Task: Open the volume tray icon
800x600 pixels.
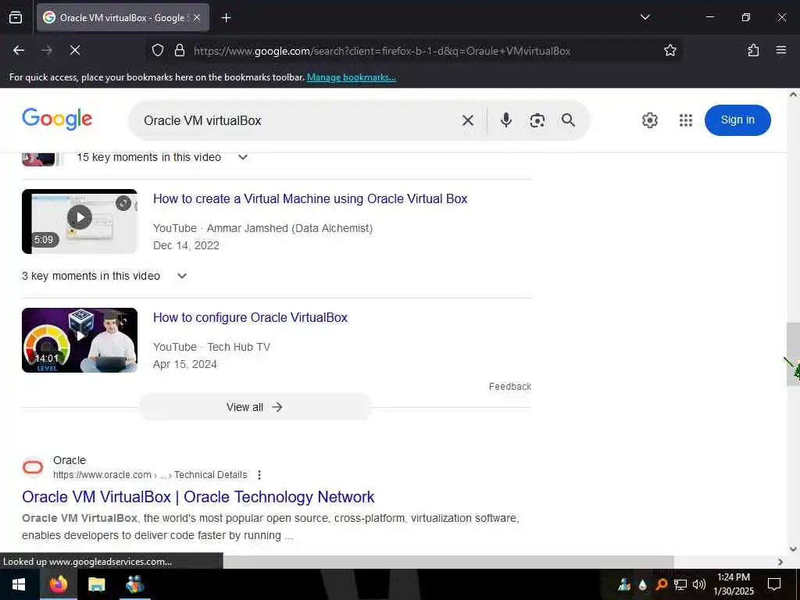Action: (698, 584)
